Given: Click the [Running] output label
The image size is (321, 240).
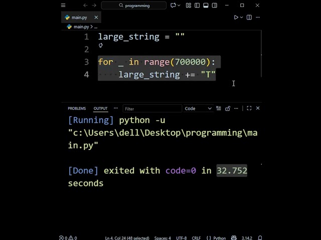Looking at the screenshot, I should (x=91, y=120).
